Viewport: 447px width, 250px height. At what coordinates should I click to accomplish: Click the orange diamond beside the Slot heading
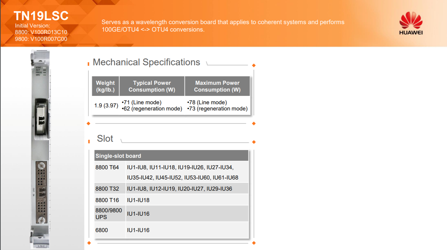(254, 142)
